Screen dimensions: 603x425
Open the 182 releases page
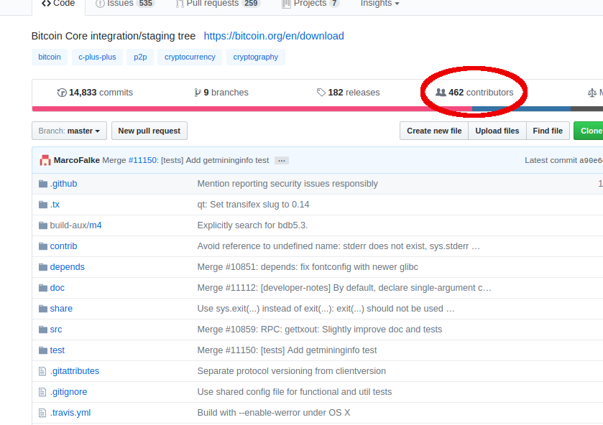point(348,93)
